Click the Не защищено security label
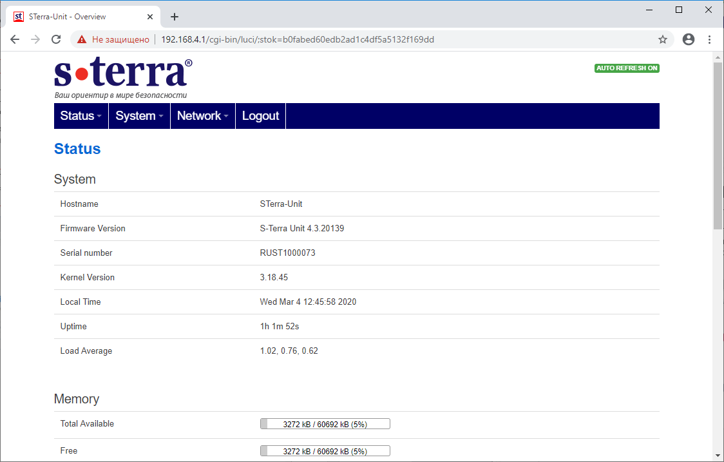 pos(120,39)
